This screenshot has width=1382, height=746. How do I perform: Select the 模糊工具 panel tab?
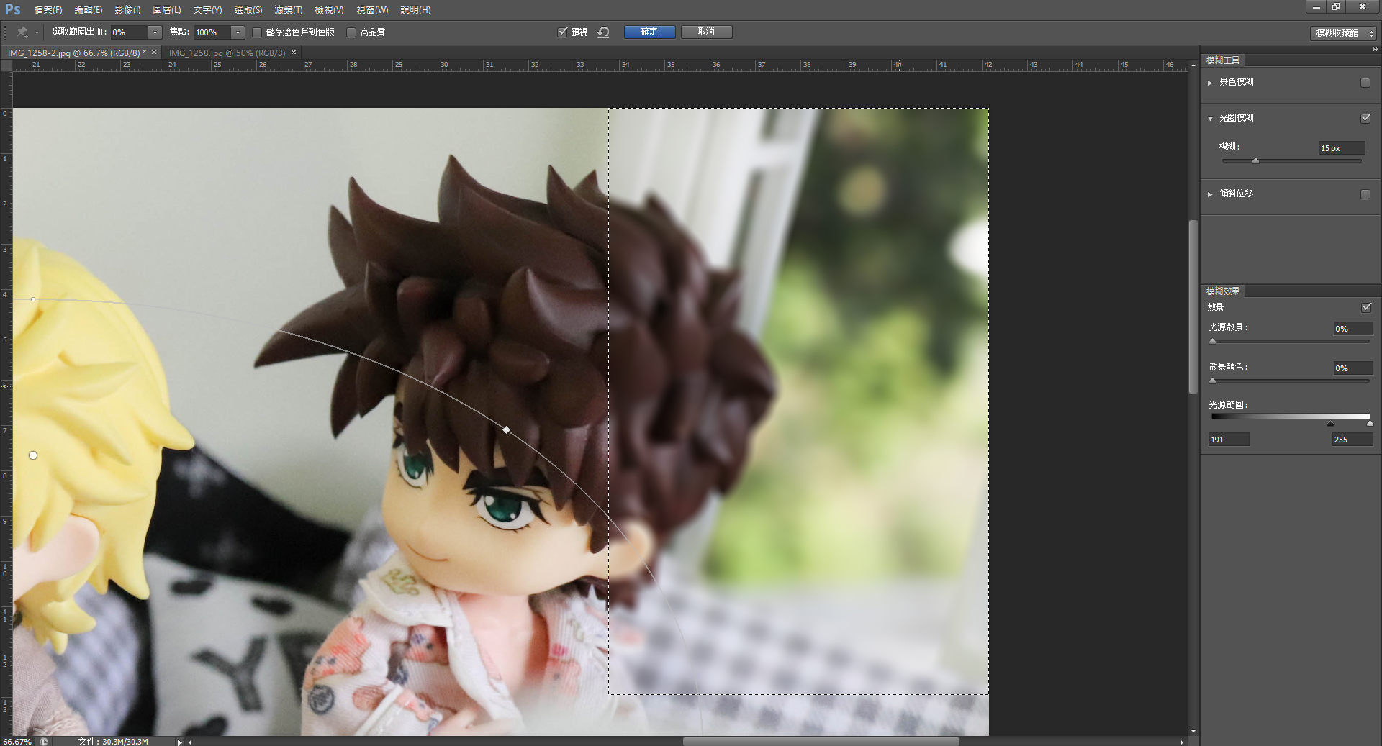click(1223, 60)
